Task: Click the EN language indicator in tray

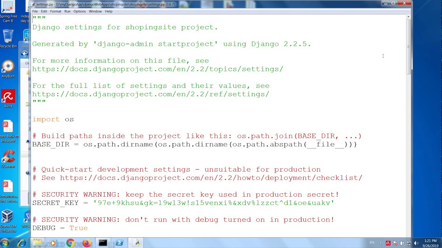Action: (x=372, y=243)
